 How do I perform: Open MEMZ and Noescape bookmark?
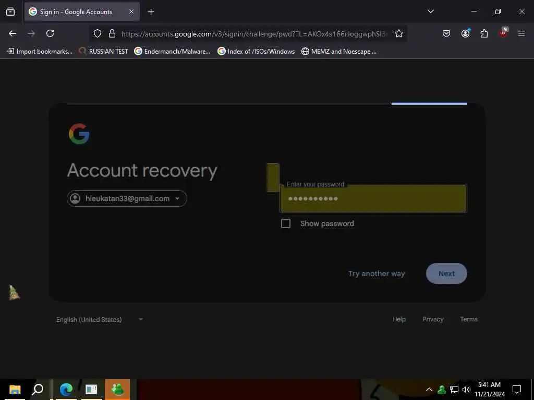click(339, 52)
